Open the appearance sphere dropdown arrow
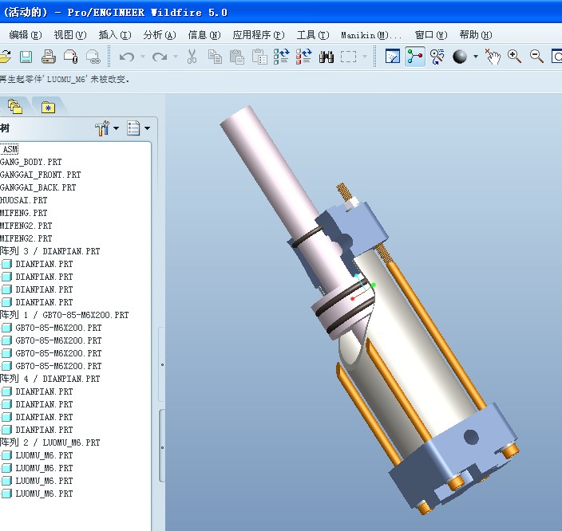Viewport: 562px width, 531px height. tap(476, 57)
